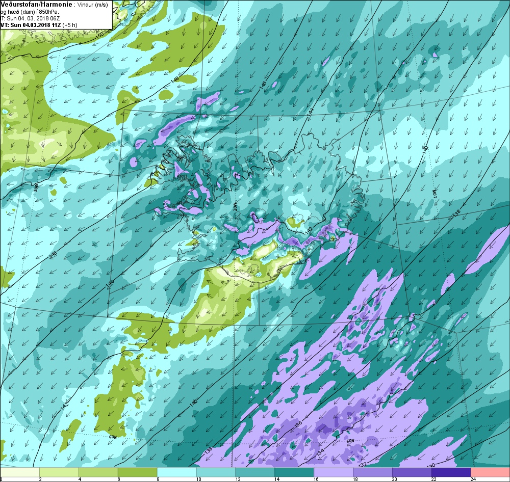Click the 'VT: Sun 04.03.2018 11Z' valid time
This screenshot has height=482, width=510.
tap(31, 24)
